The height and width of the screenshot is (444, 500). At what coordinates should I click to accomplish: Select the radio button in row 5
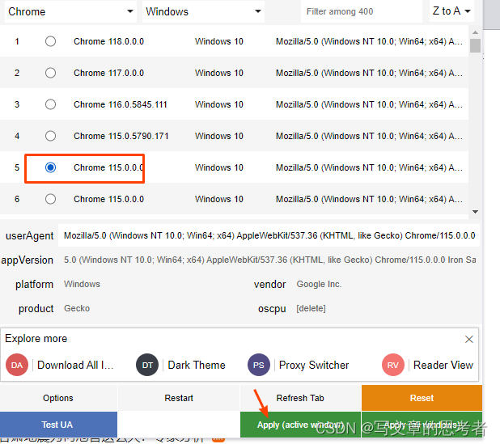coord(50,167)
